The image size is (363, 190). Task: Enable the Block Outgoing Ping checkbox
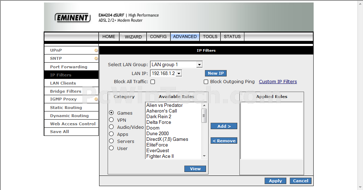click(x=206, y=82)
